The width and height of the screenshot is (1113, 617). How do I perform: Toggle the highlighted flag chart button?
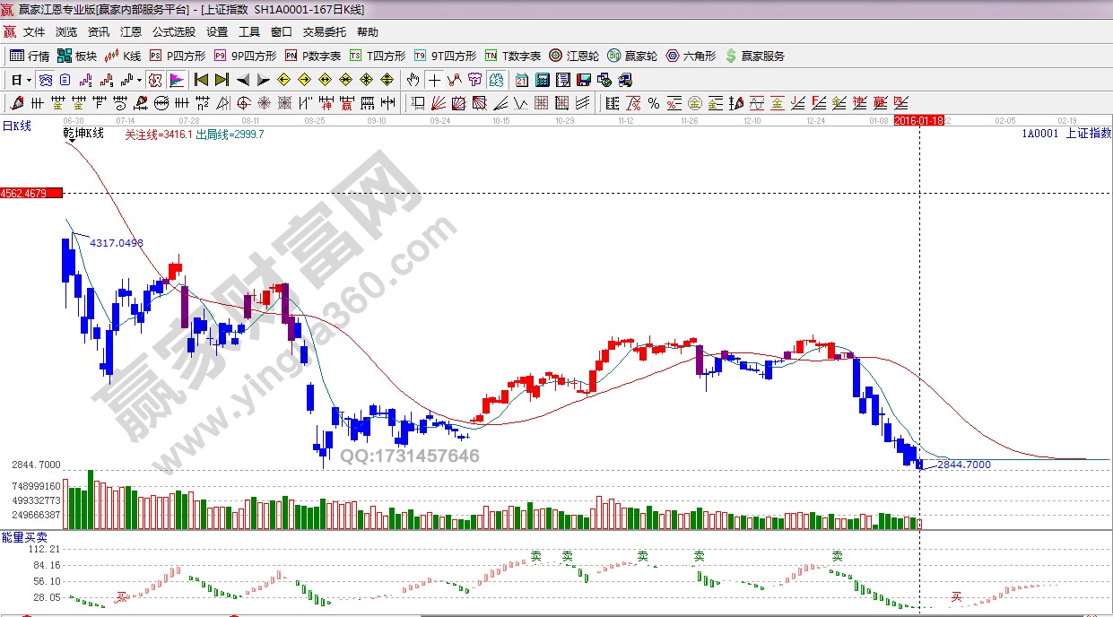(176, 80)
